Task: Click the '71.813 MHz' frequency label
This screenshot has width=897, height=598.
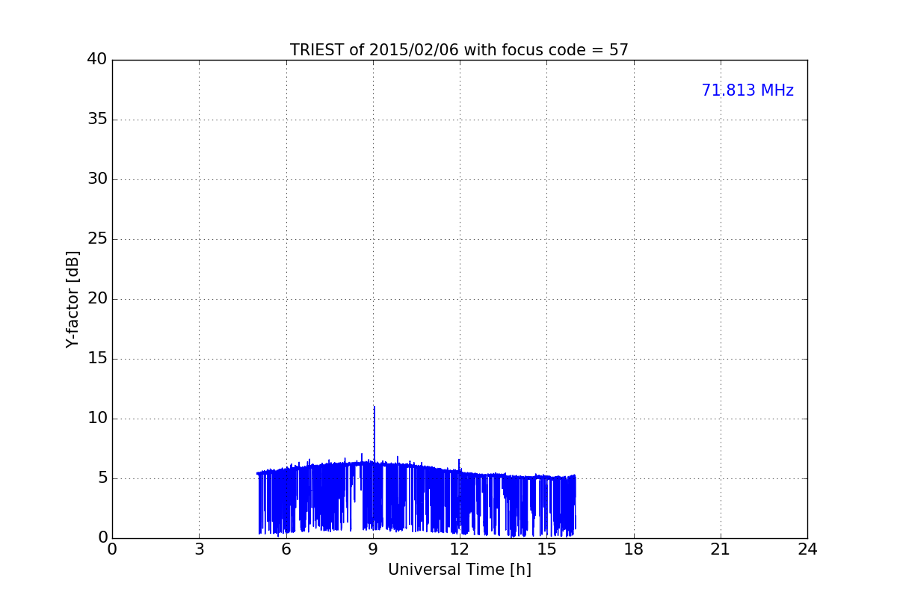Action: tap(747, 90)
